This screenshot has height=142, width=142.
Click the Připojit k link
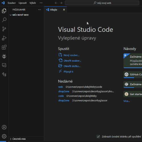pos(68,72)
